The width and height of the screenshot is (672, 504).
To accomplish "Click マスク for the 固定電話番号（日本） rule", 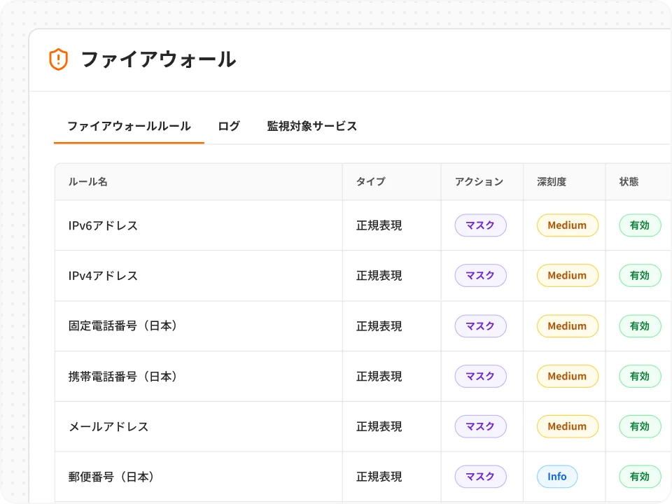I will point(481,325).
